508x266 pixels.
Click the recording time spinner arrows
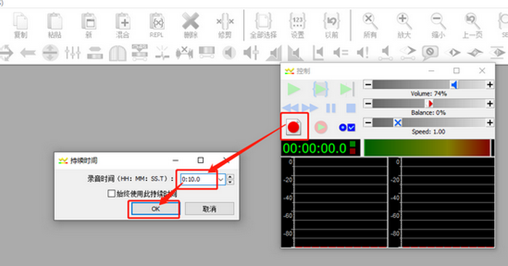tap(230, 179)
